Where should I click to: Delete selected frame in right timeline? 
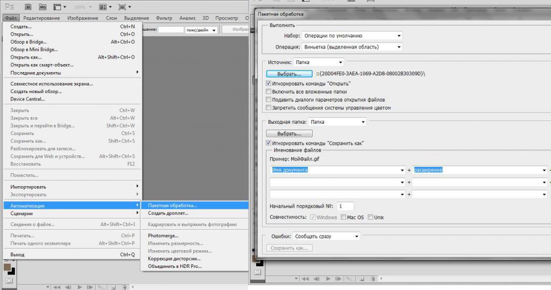tap(372, 279)
